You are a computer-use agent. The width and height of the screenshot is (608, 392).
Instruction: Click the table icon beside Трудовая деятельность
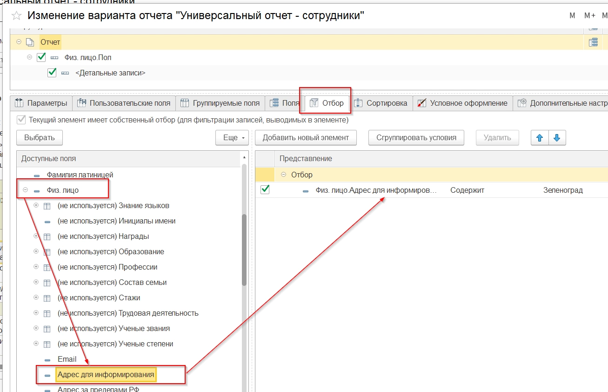[47, 313]
